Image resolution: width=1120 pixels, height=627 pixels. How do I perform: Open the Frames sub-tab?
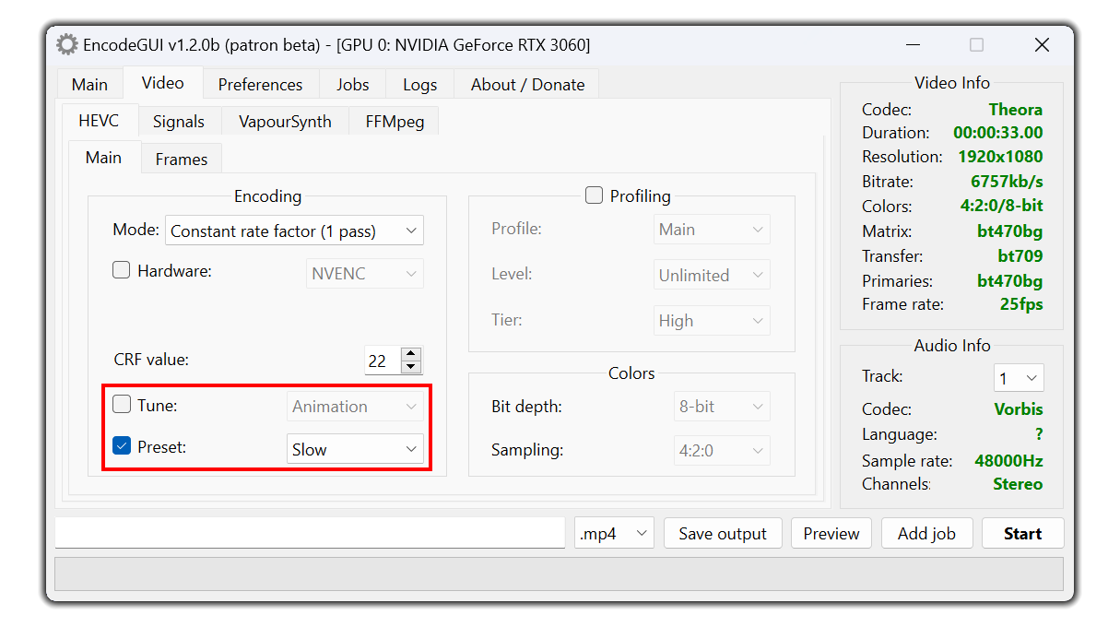click(x=182, y=159)
